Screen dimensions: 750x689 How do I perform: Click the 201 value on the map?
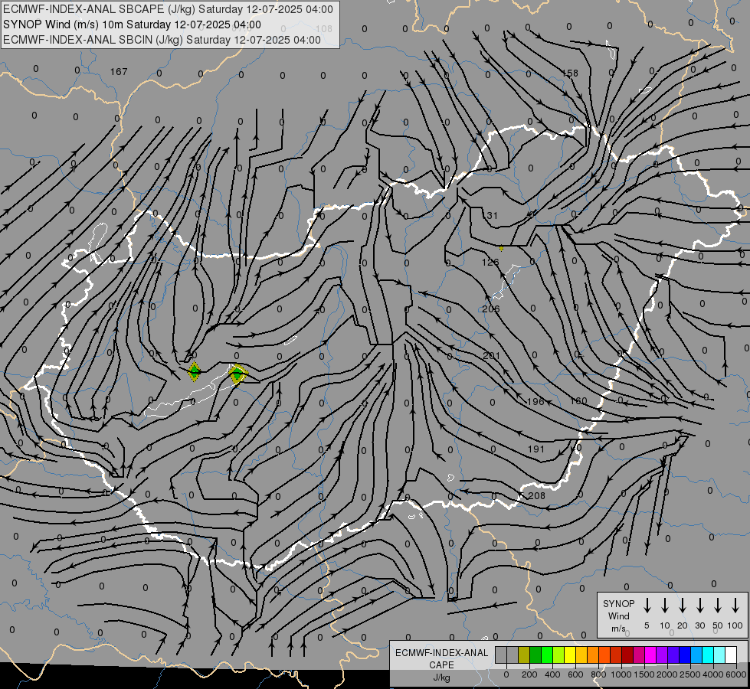click(x=491, y=356)
